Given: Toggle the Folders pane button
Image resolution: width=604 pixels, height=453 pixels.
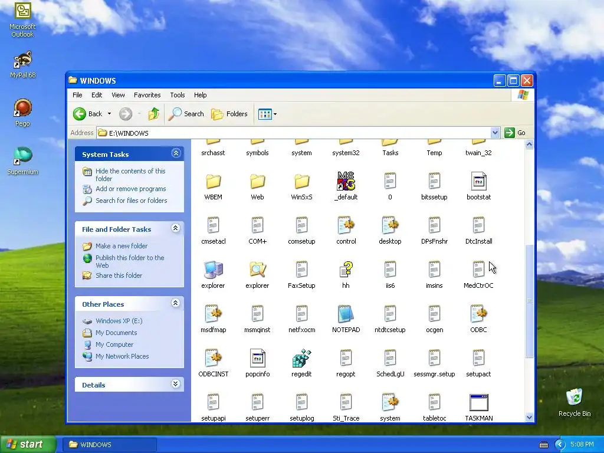Looking at the screenshot, I should coord(229,114).
